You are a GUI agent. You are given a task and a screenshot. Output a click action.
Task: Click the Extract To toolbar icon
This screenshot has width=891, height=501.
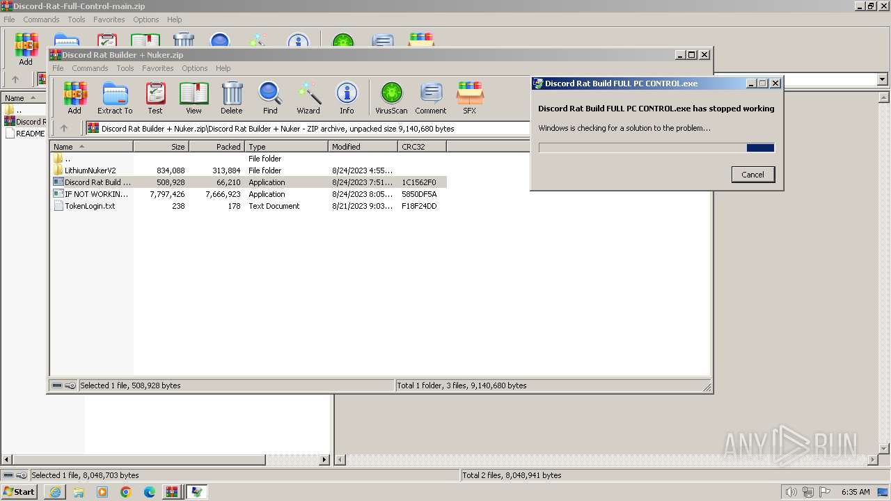pos(115,97)
